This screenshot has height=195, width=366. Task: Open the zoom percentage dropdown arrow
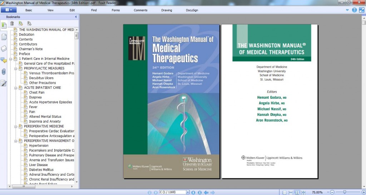click(328, 192)
